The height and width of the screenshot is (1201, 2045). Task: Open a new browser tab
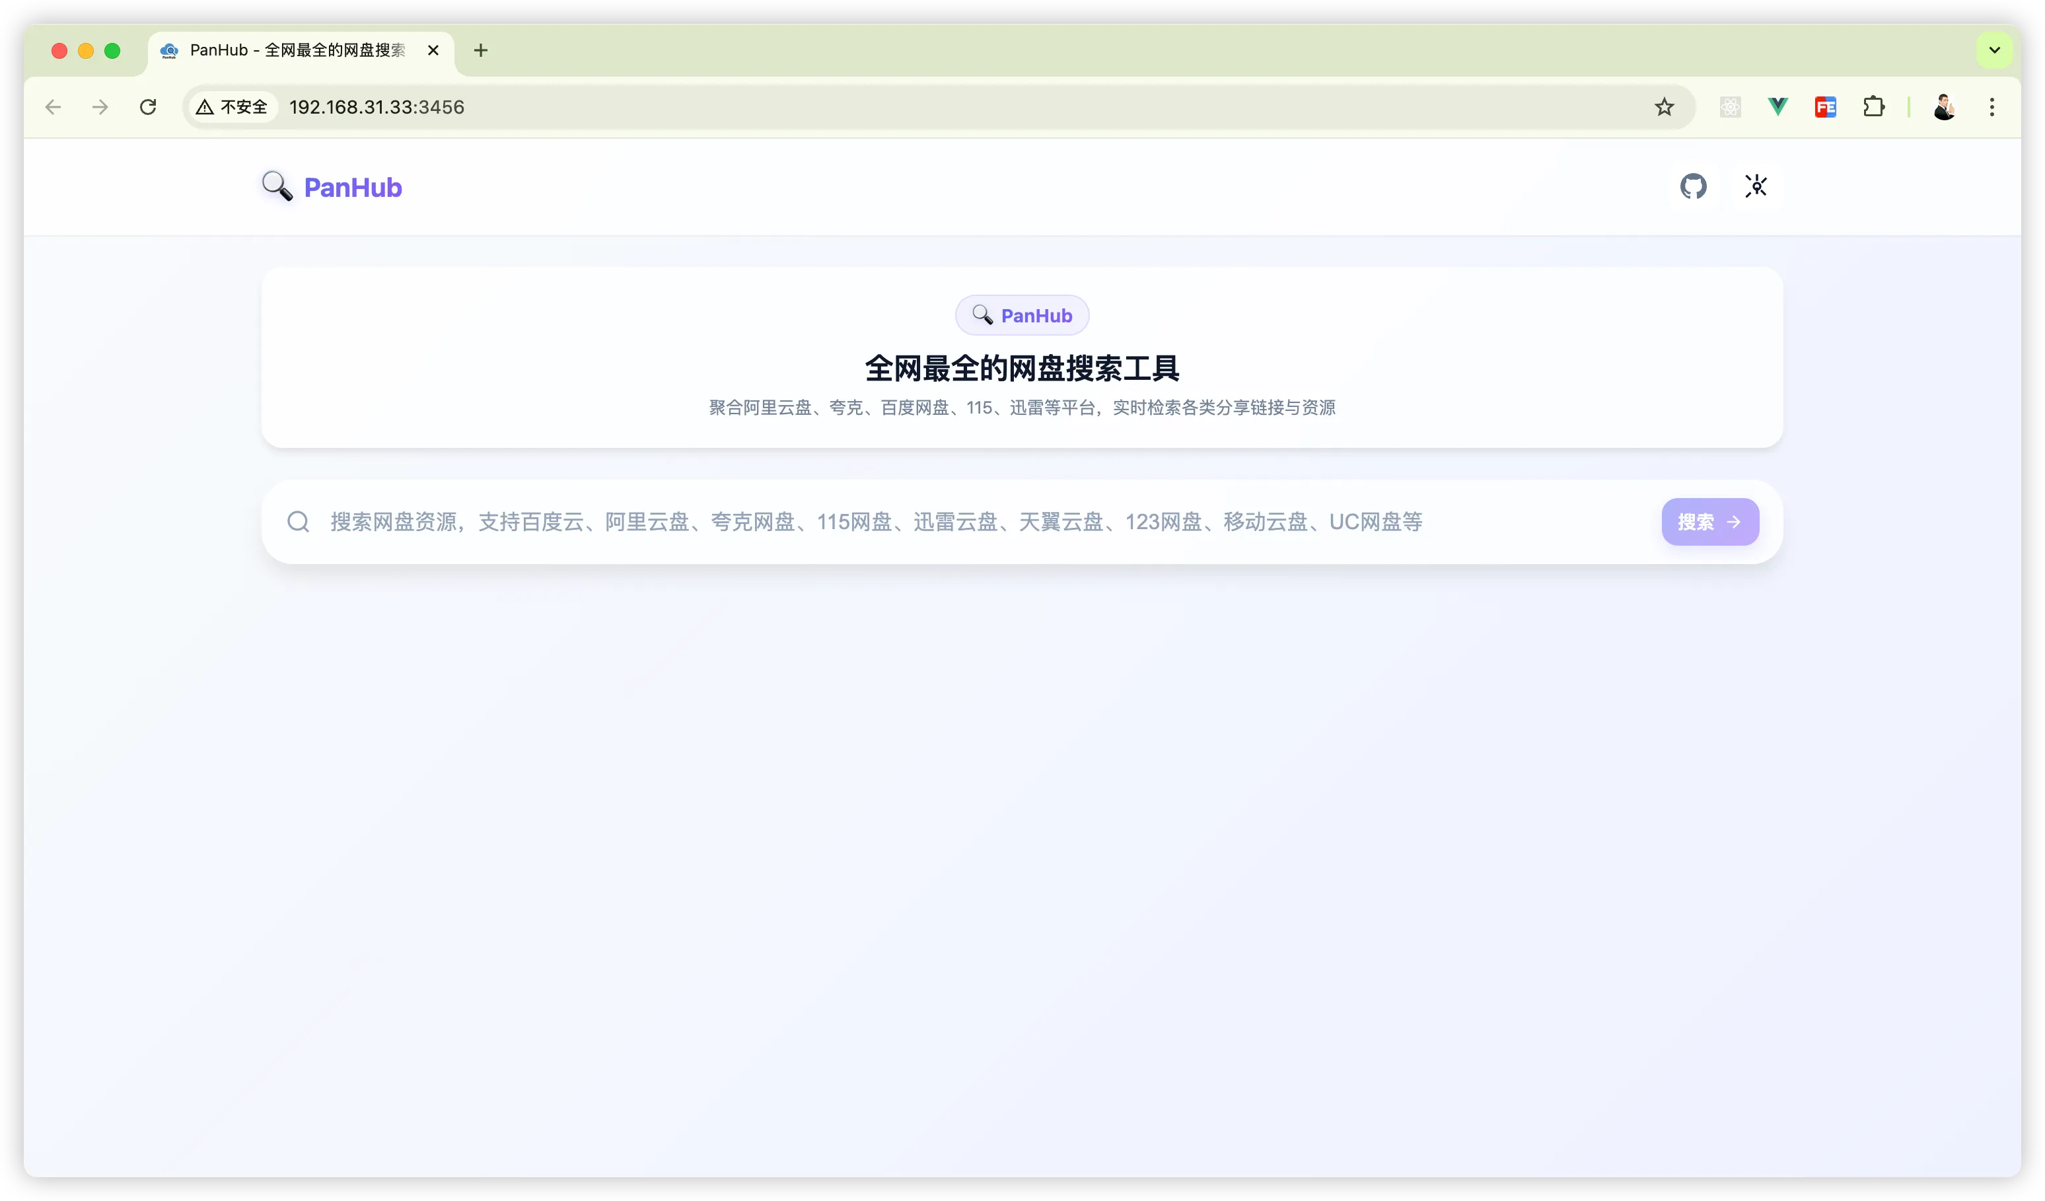(x=480, y=50)
